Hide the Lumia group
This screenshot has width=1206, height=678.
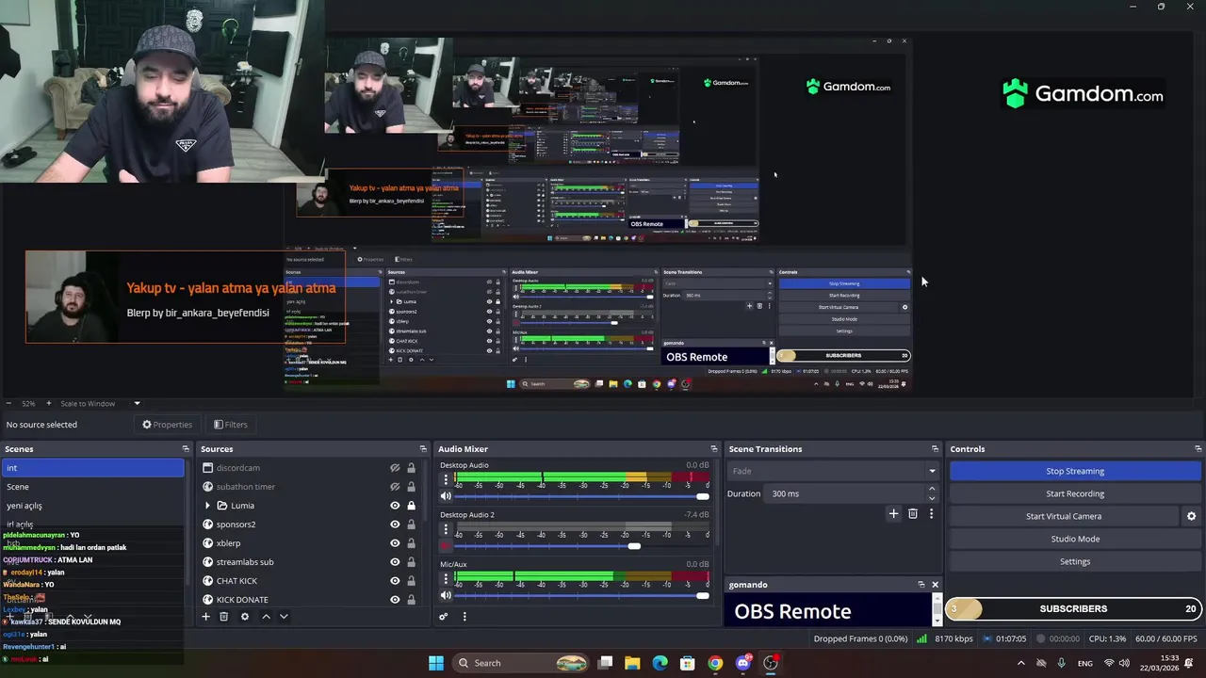coord(395,506)
